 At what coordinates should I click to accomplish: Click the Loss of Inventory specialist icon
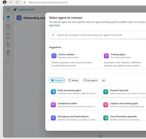point(106,118)
